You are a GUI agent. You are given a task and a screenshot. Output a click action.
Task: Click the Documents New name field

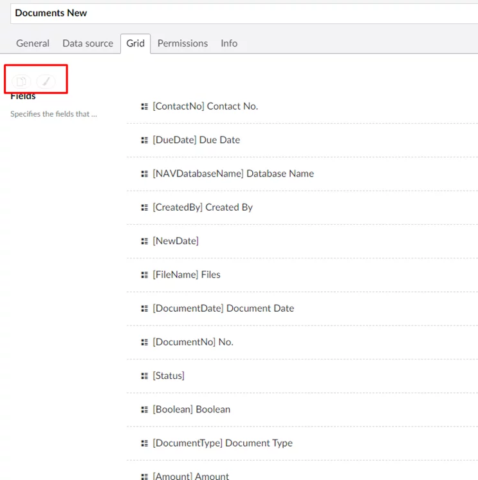244,13
